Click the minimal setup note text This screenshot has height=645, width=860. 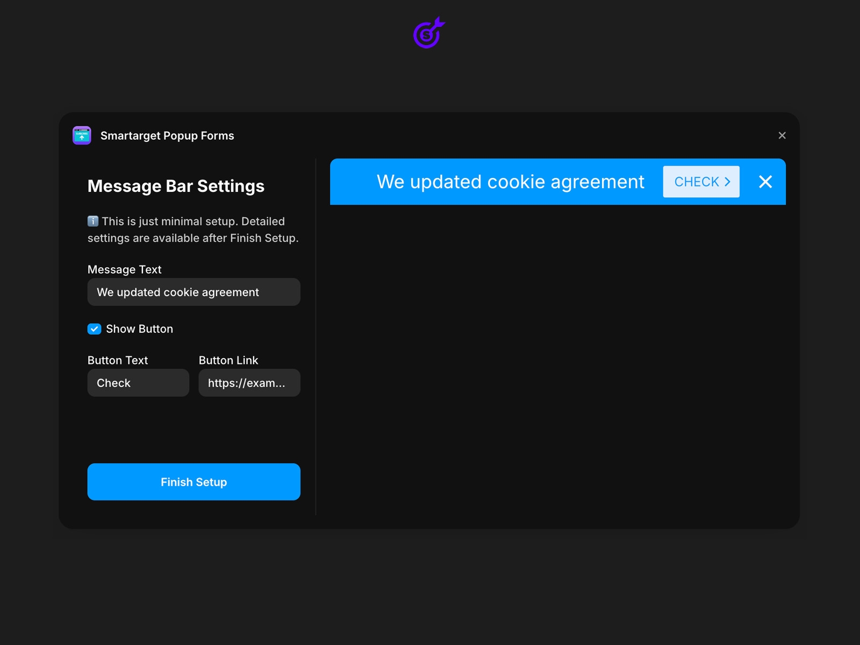(x=193, y=230)
